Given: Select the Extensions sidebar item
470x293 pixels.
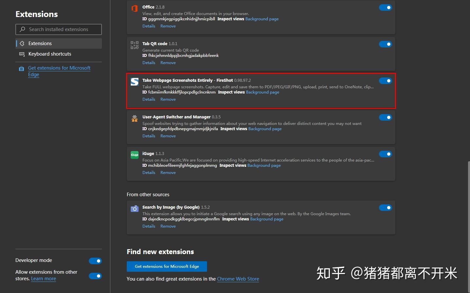Looking at the screenshot, I should (59, 43).
